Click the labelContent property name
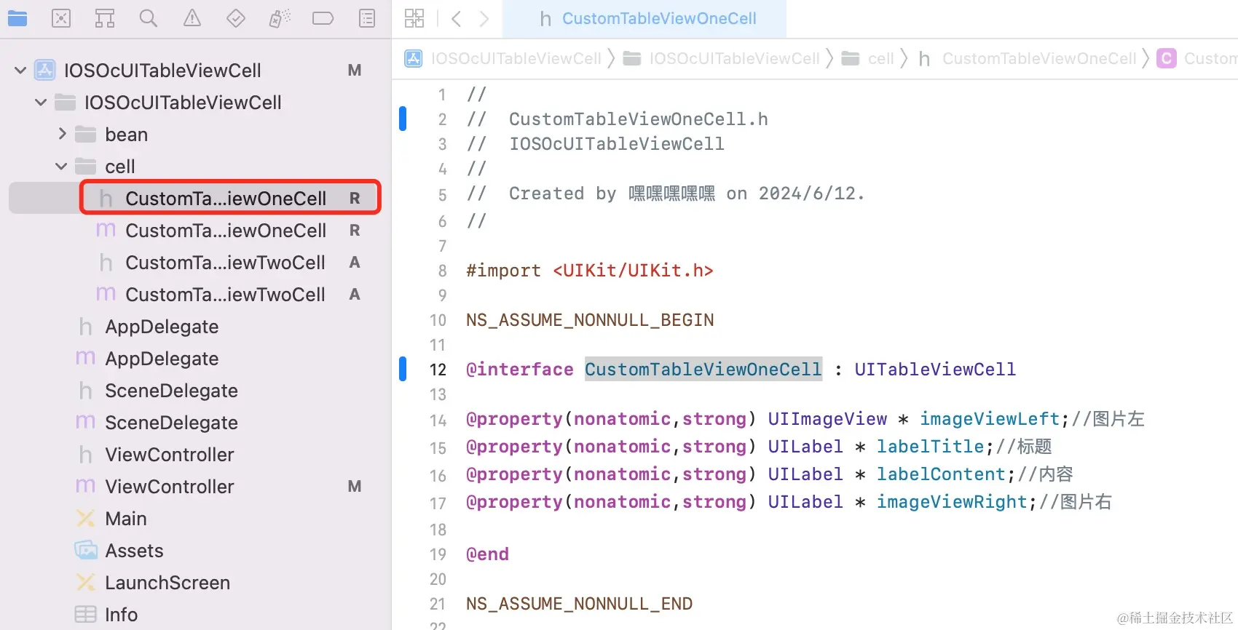This screenshot has height=630, width=1238. tap(941, 474)
